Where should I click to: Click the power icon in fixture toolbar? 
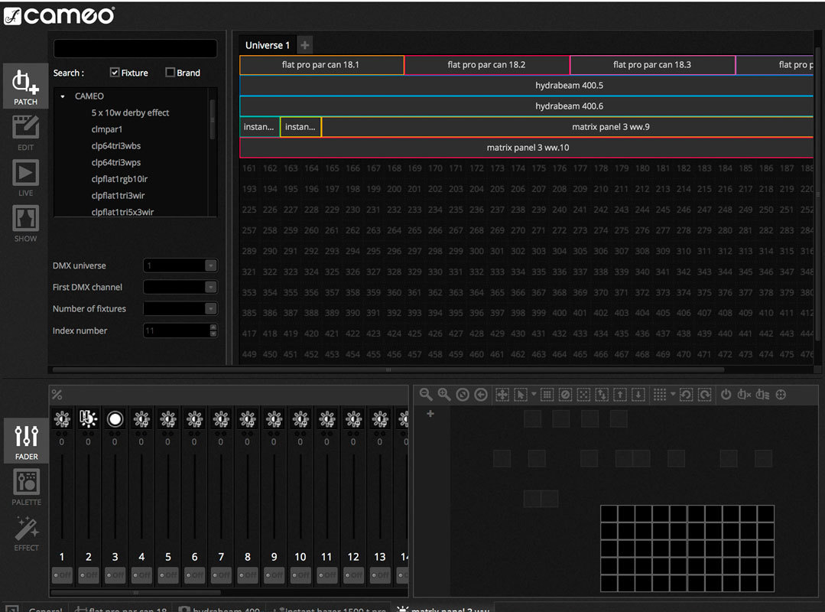point(726,395)
